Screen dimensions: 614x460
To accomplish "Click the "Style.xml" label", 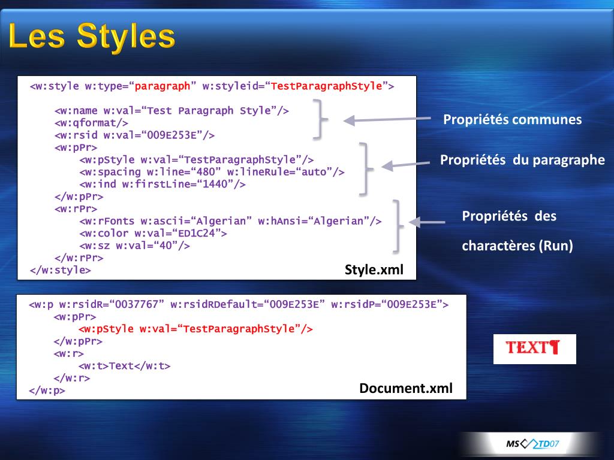I will 374,270.
